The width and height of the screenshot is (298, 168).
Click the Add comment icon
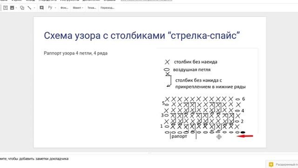coord(41,8)
